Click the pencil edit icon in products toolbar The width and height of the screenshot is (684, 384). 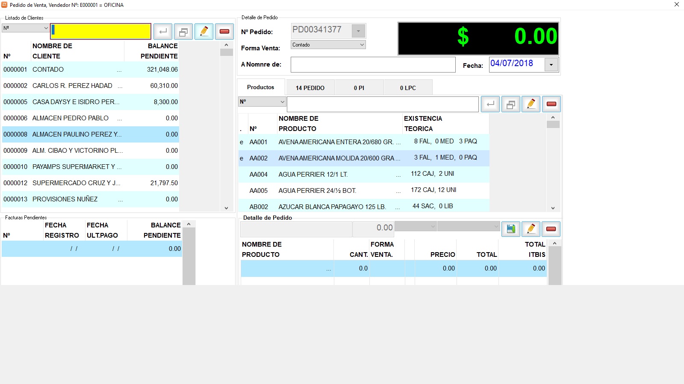click(531, 104)
